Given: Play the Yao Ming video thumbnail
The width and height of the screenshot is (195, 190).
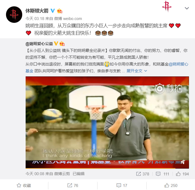Looking at the screenshot, I should (x=107, y=122).
